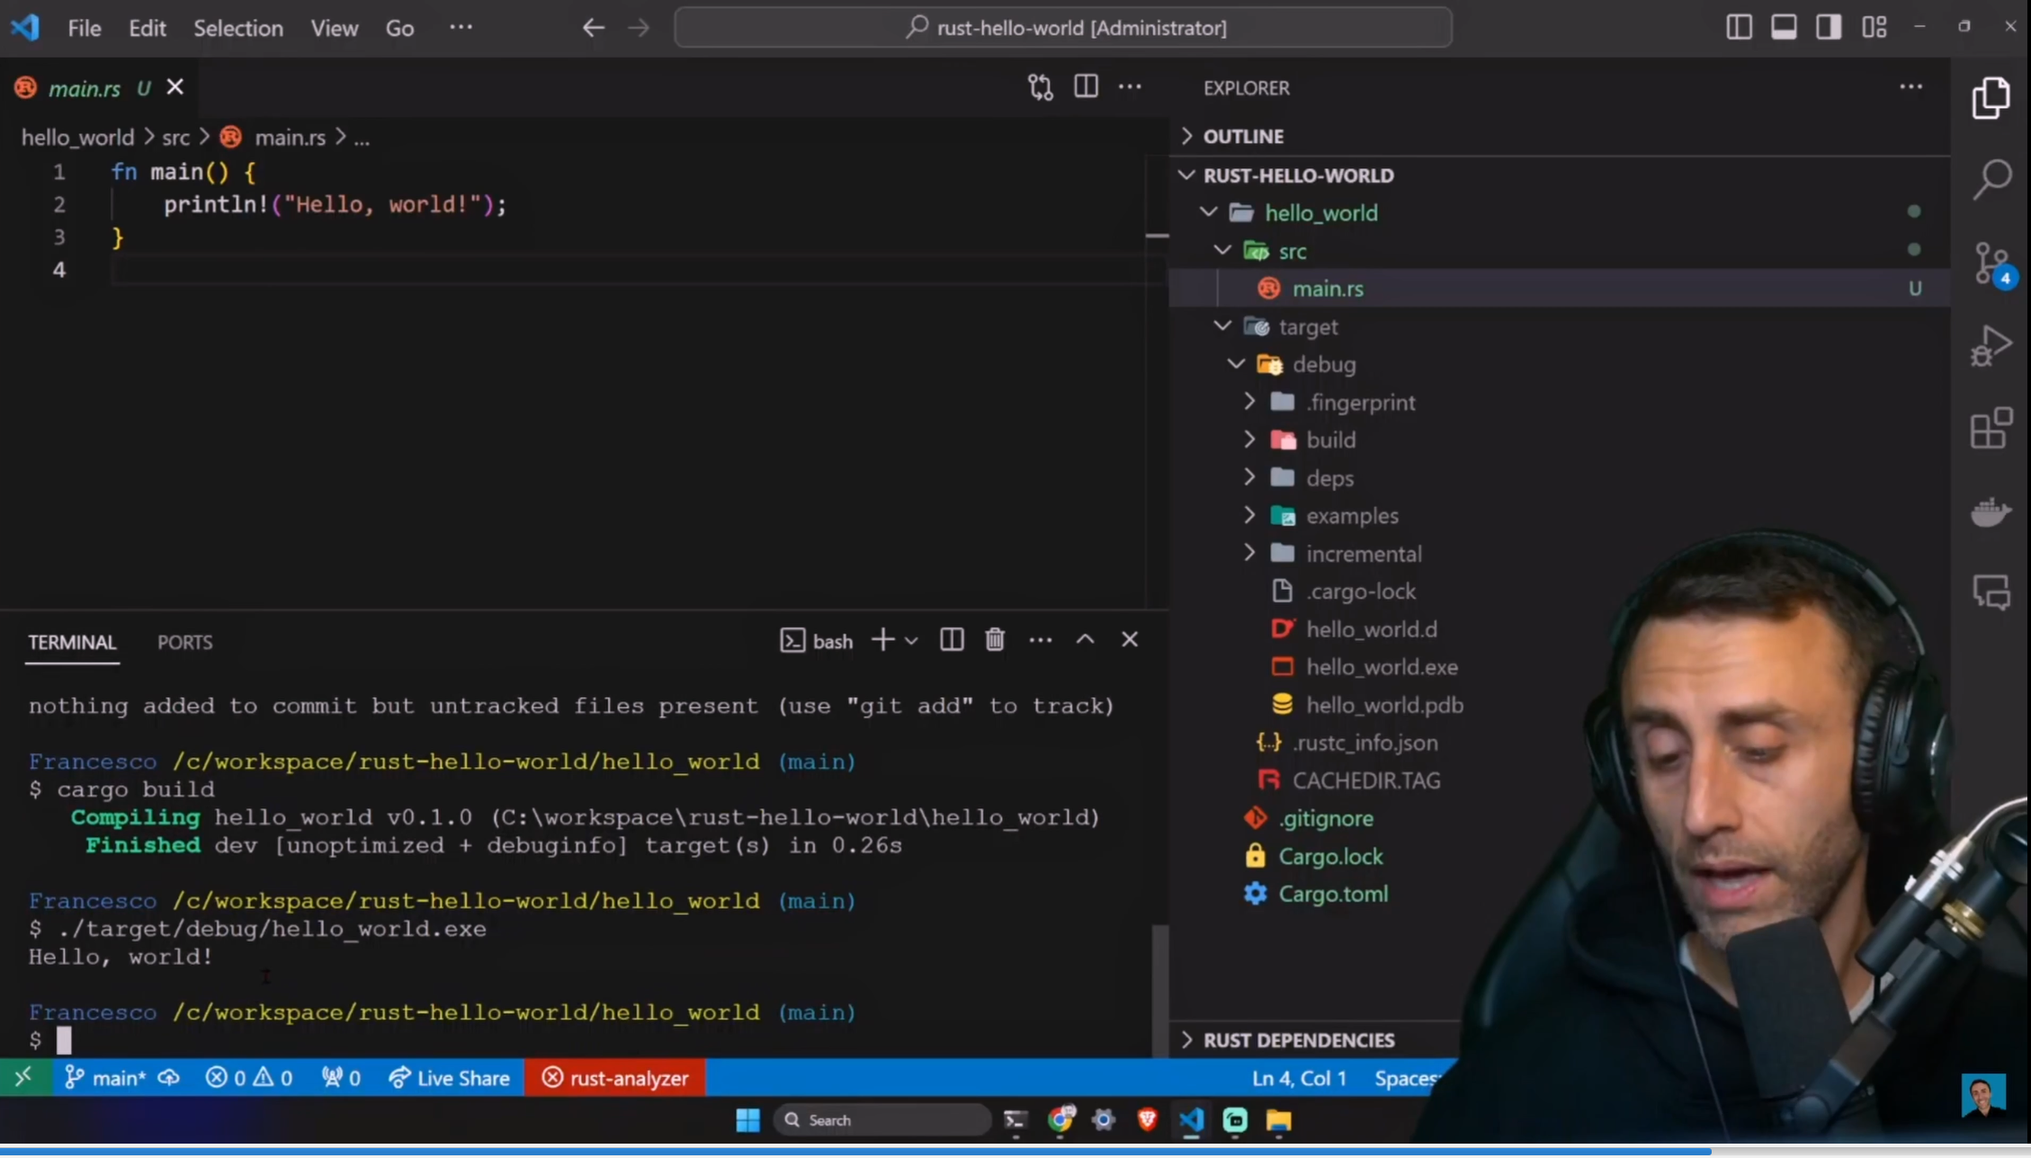Screen dimensions: 2031x1158
Task: Toggle the primary sidebar visibility
Action: (1738, 27)
